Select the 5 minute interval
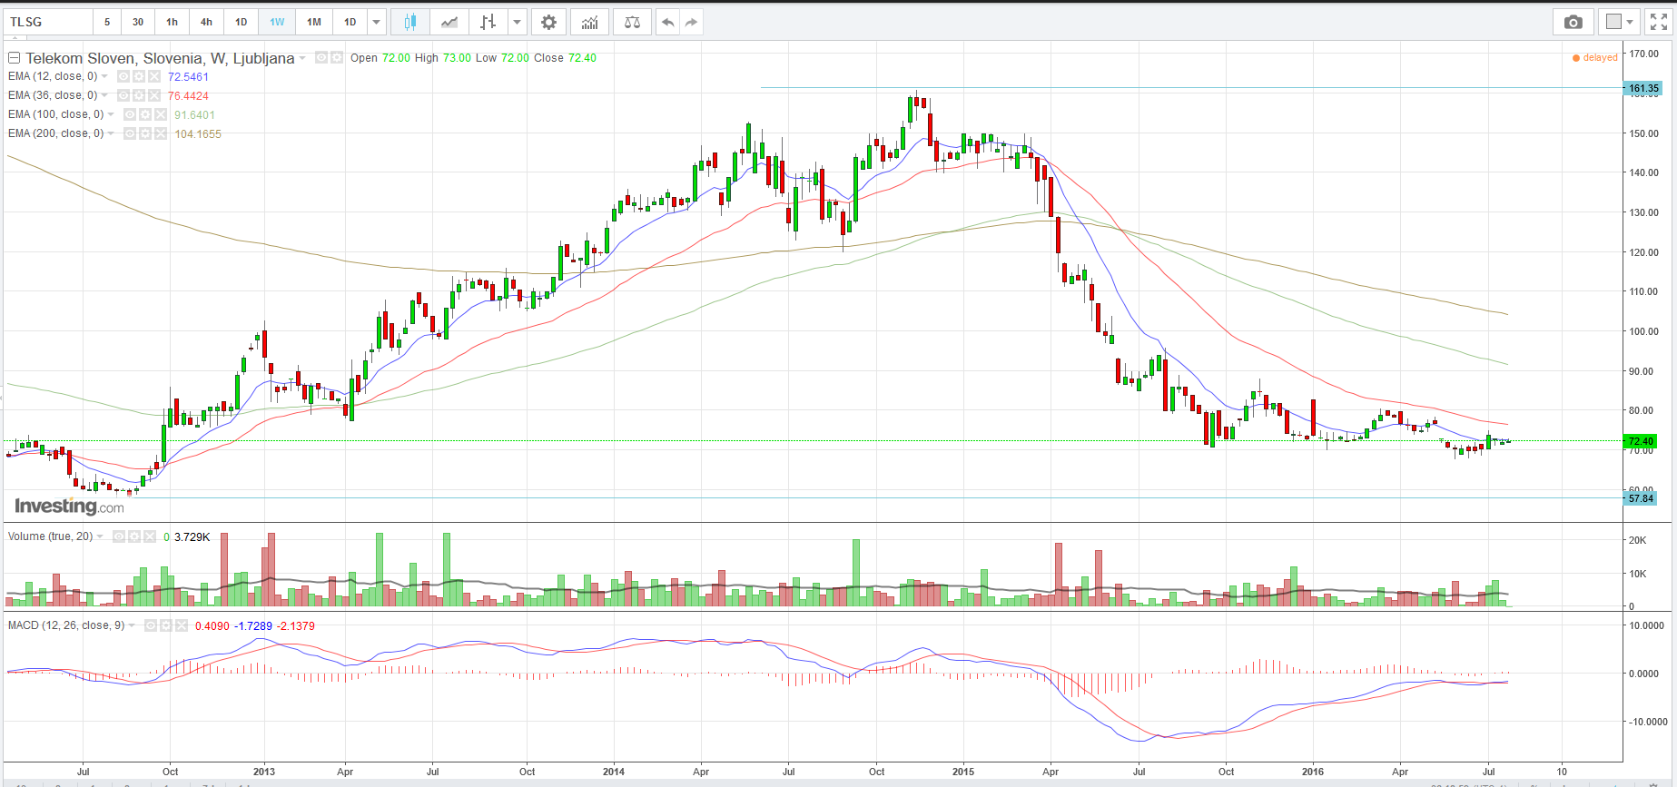 pyautogui.click(x=107, y=22)
